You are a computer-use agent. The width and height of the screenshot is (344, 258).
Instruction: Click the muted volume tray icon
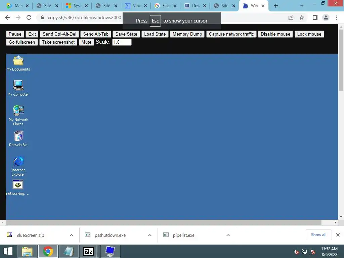[x=296, y=252]
